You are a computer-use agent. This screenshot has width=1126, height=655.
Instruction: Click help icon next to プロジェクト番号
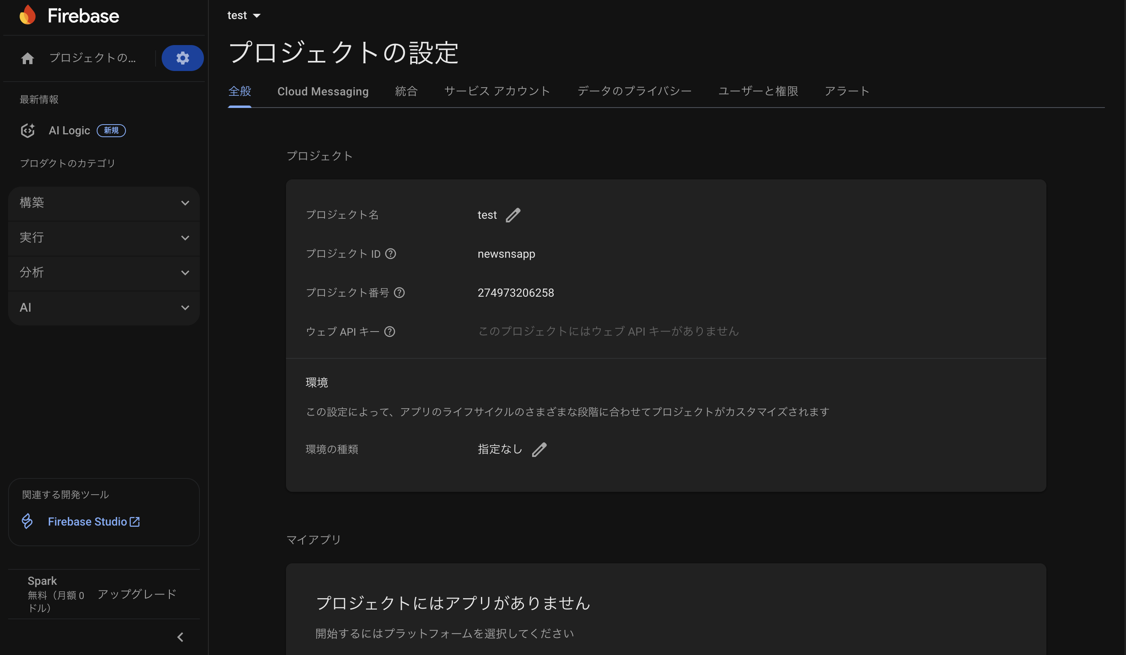[x=399, y=293]
